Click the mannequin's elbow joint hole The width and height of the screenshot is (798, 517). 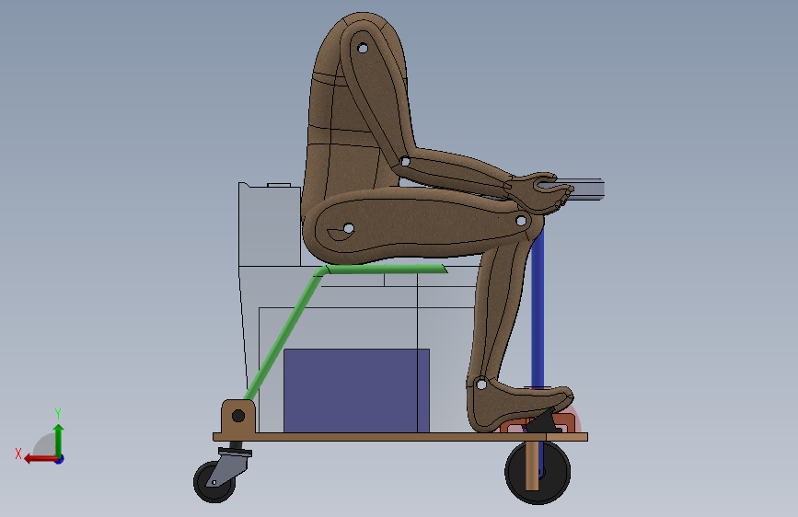[405, 162]
